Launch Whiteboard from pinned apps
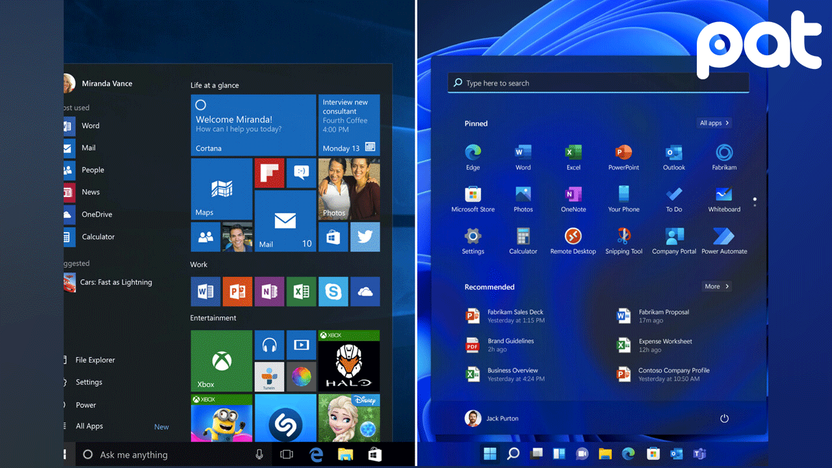832x468 pixels. [724, 200]
